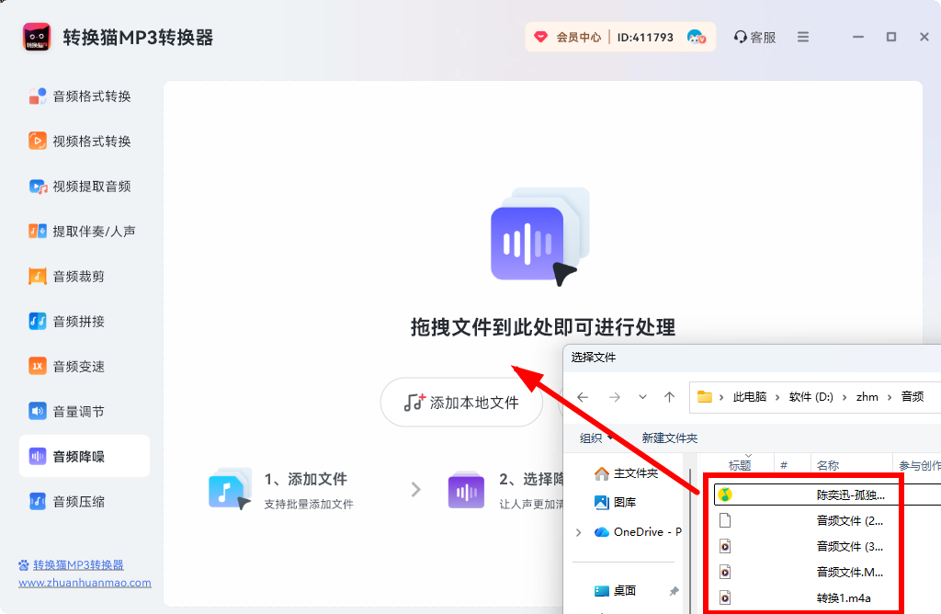This screenshot has height=614, width=941.
Task: Select 提取伴奏/人声 in the sidebar
Action: click(82, 232)
